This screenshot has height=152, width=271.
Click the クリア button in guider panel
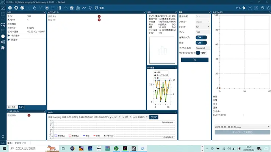coord(154,117)
